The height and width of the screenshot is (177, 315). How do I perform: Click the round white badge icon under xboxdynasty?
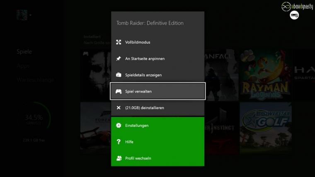(x=294, y=15)
